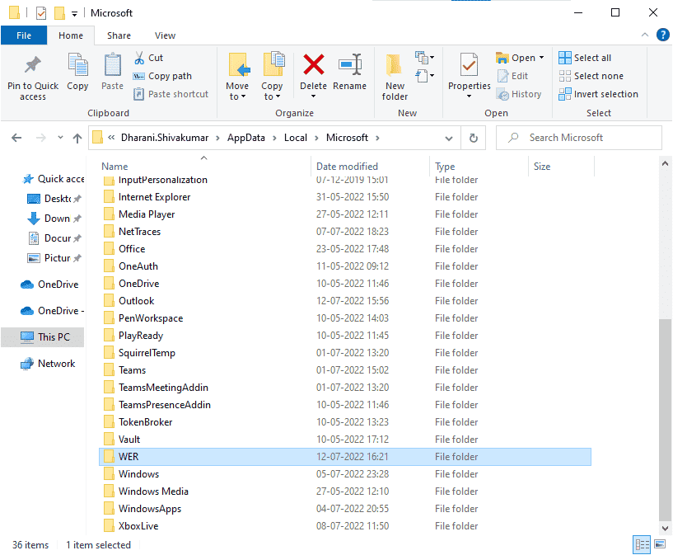This screenshot has width=673, height=555.
Task: Select Network in the sidebar
Action: click(57, 363)
